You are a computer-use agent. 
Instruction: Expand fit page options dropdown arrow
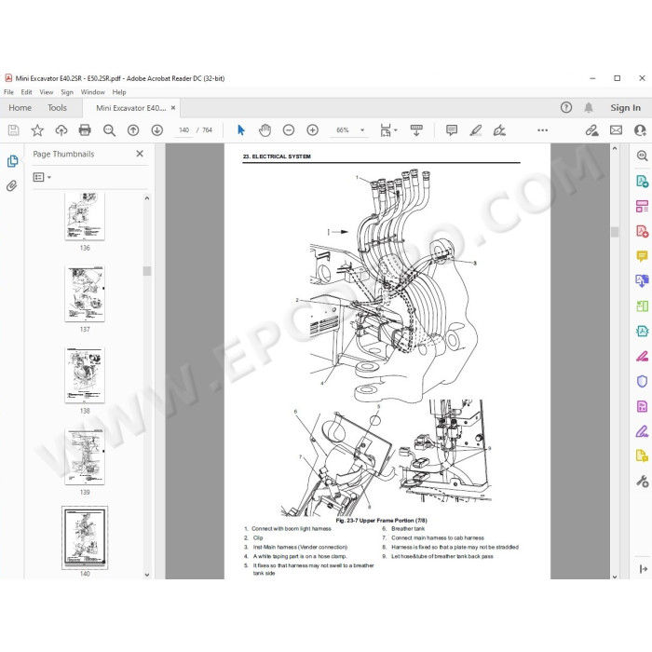pyautogui.click(x=396, y=130)
